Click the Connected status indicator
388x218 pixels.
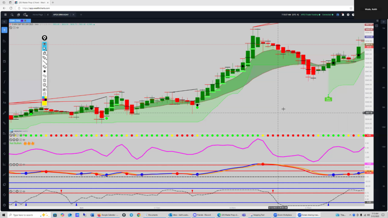tap(328, 15)
